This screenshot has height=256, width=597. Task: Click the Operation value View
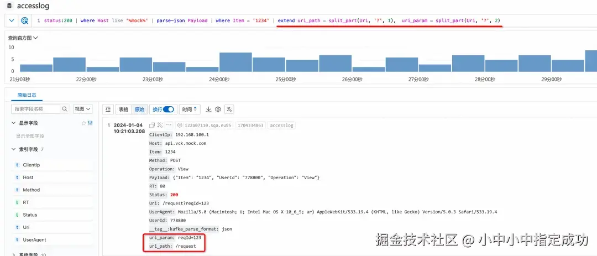pyautogui.click(x=183, y=169)
